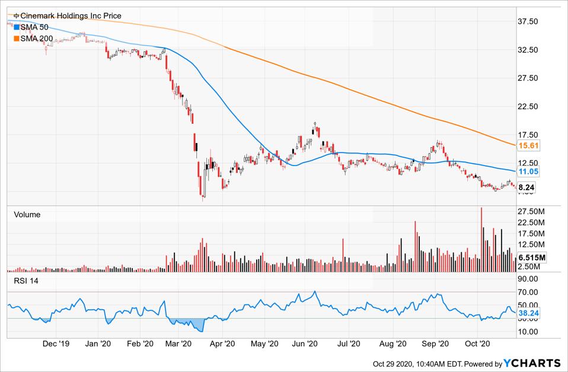Click the Dec '19 date axis label
The height and width of the screenshot is (372, 568).
point(56,344)
